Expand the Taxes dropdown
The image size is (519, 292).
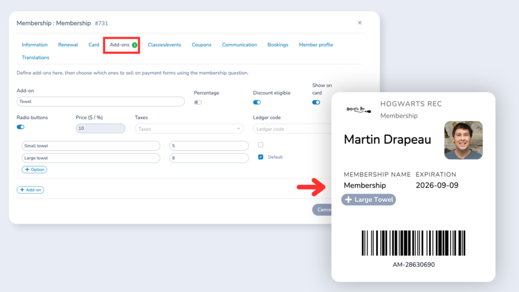[189, 129]
